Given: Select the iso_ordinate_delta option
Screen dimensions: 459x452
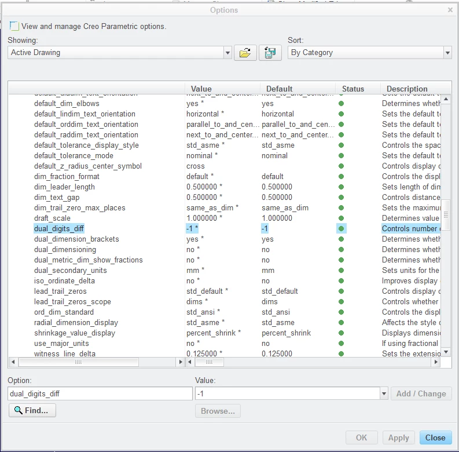Looking at the screenshot, I should tap(64, 281).
